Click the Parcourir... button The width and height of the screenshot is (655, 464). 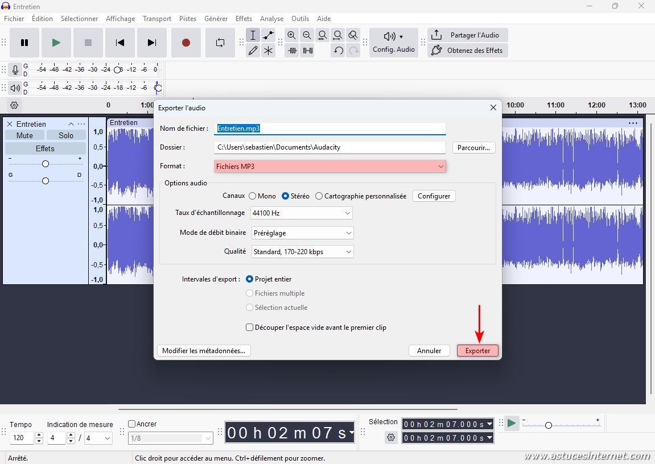[x=473, y=147]
